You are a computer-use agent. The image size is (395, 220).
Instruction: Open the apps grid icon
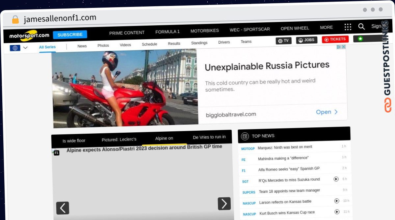(348, 27)
